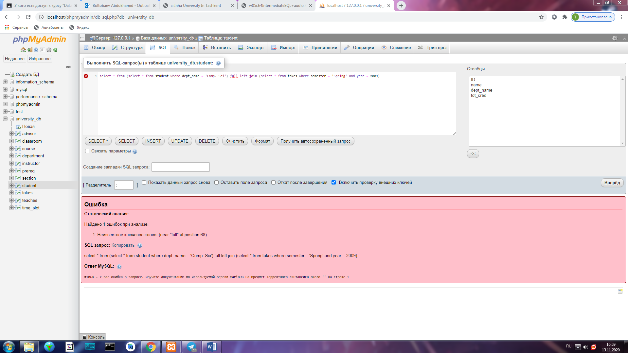Image resolution: width=628 pixels, height=353 pixels.
Task: Open the phpMyAdmin documentation help icon
Action: tap(36, 50)
